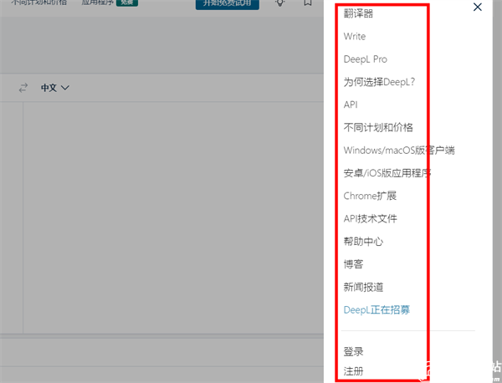This screenshot has height=383, width=502.
Task: Click 注册 to sign up
Action: click(x=353, y=371)
